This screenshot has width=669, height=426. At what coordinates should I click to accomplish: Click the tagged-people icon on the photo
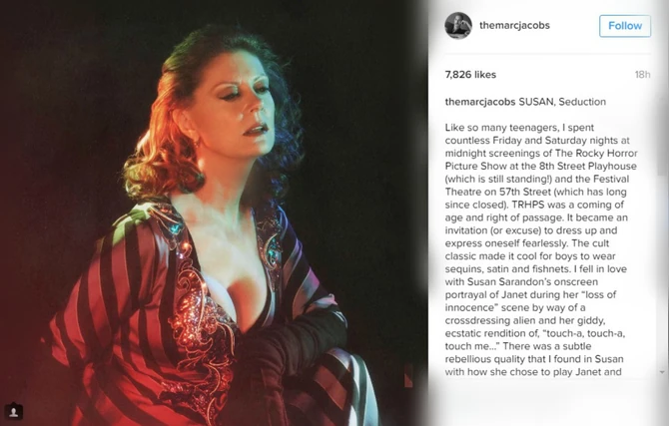[x=13, y=411]
